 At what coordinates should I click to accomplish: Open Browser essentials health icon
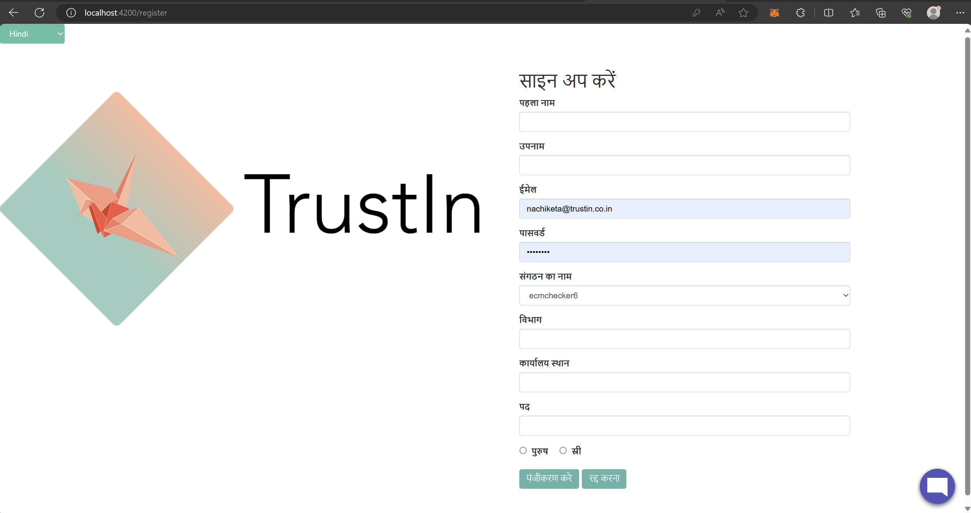click(x=907, y=13)
